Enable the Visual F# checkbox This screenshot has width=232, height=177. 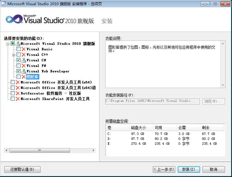18,66
